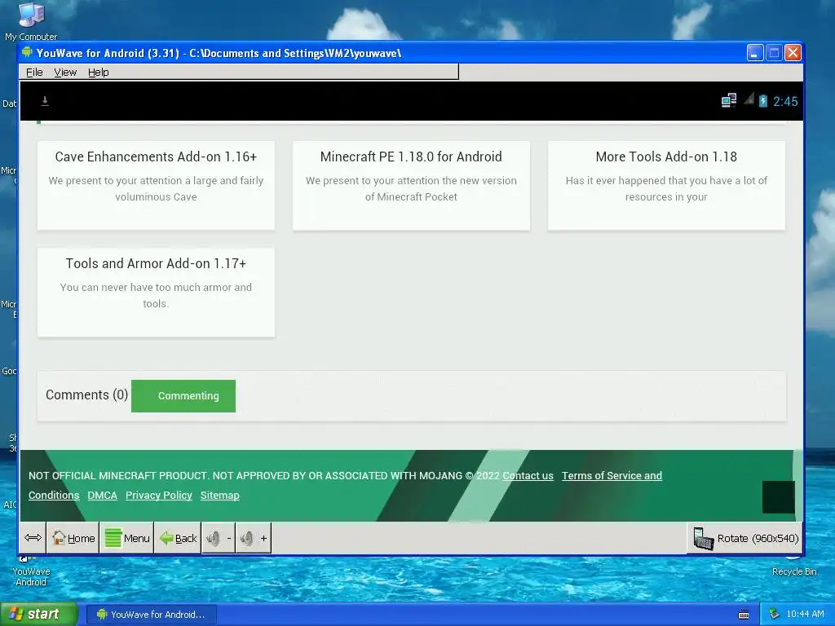Click the dark square scroll-to-top button
Image resolution: width=835 pixels, height=626 pixels.
[778, 497]
